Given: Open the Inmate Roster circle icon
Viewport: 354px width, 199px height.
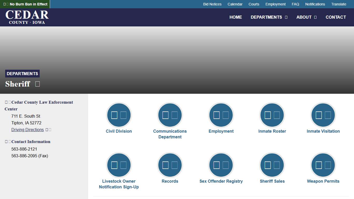Looking at the screenshot, I should pyautogui.click(x=272, y=115).
